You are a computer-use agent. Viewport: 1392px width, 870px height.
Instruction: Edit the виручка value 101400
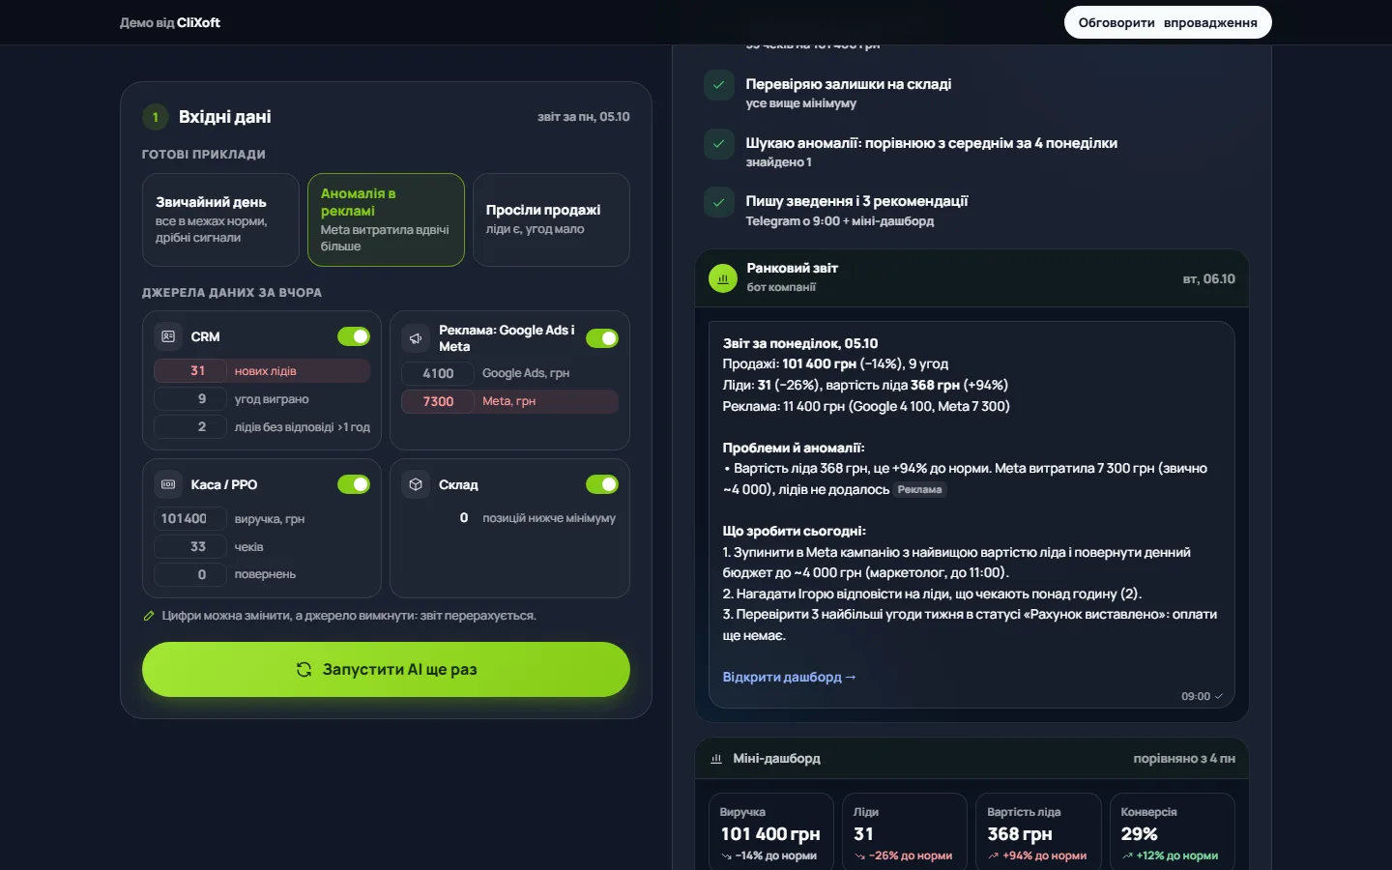coord(190,519)
